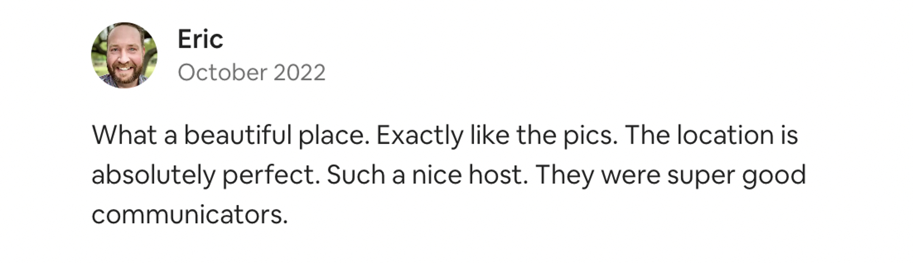
Task: Click the word "host" in the review
Action: [x=496, y=175]
